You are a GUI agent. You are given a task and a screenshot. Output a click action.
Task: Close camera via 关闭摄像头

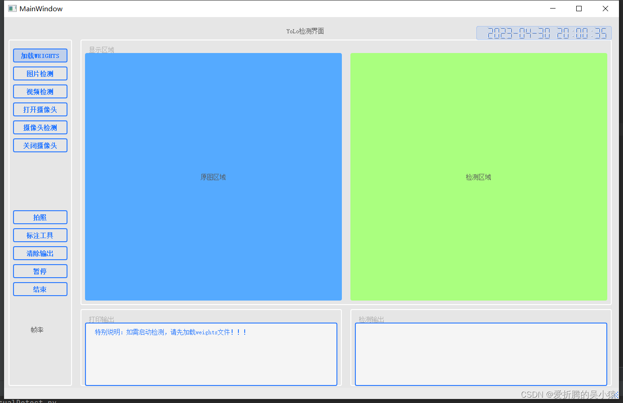(40, 146)
